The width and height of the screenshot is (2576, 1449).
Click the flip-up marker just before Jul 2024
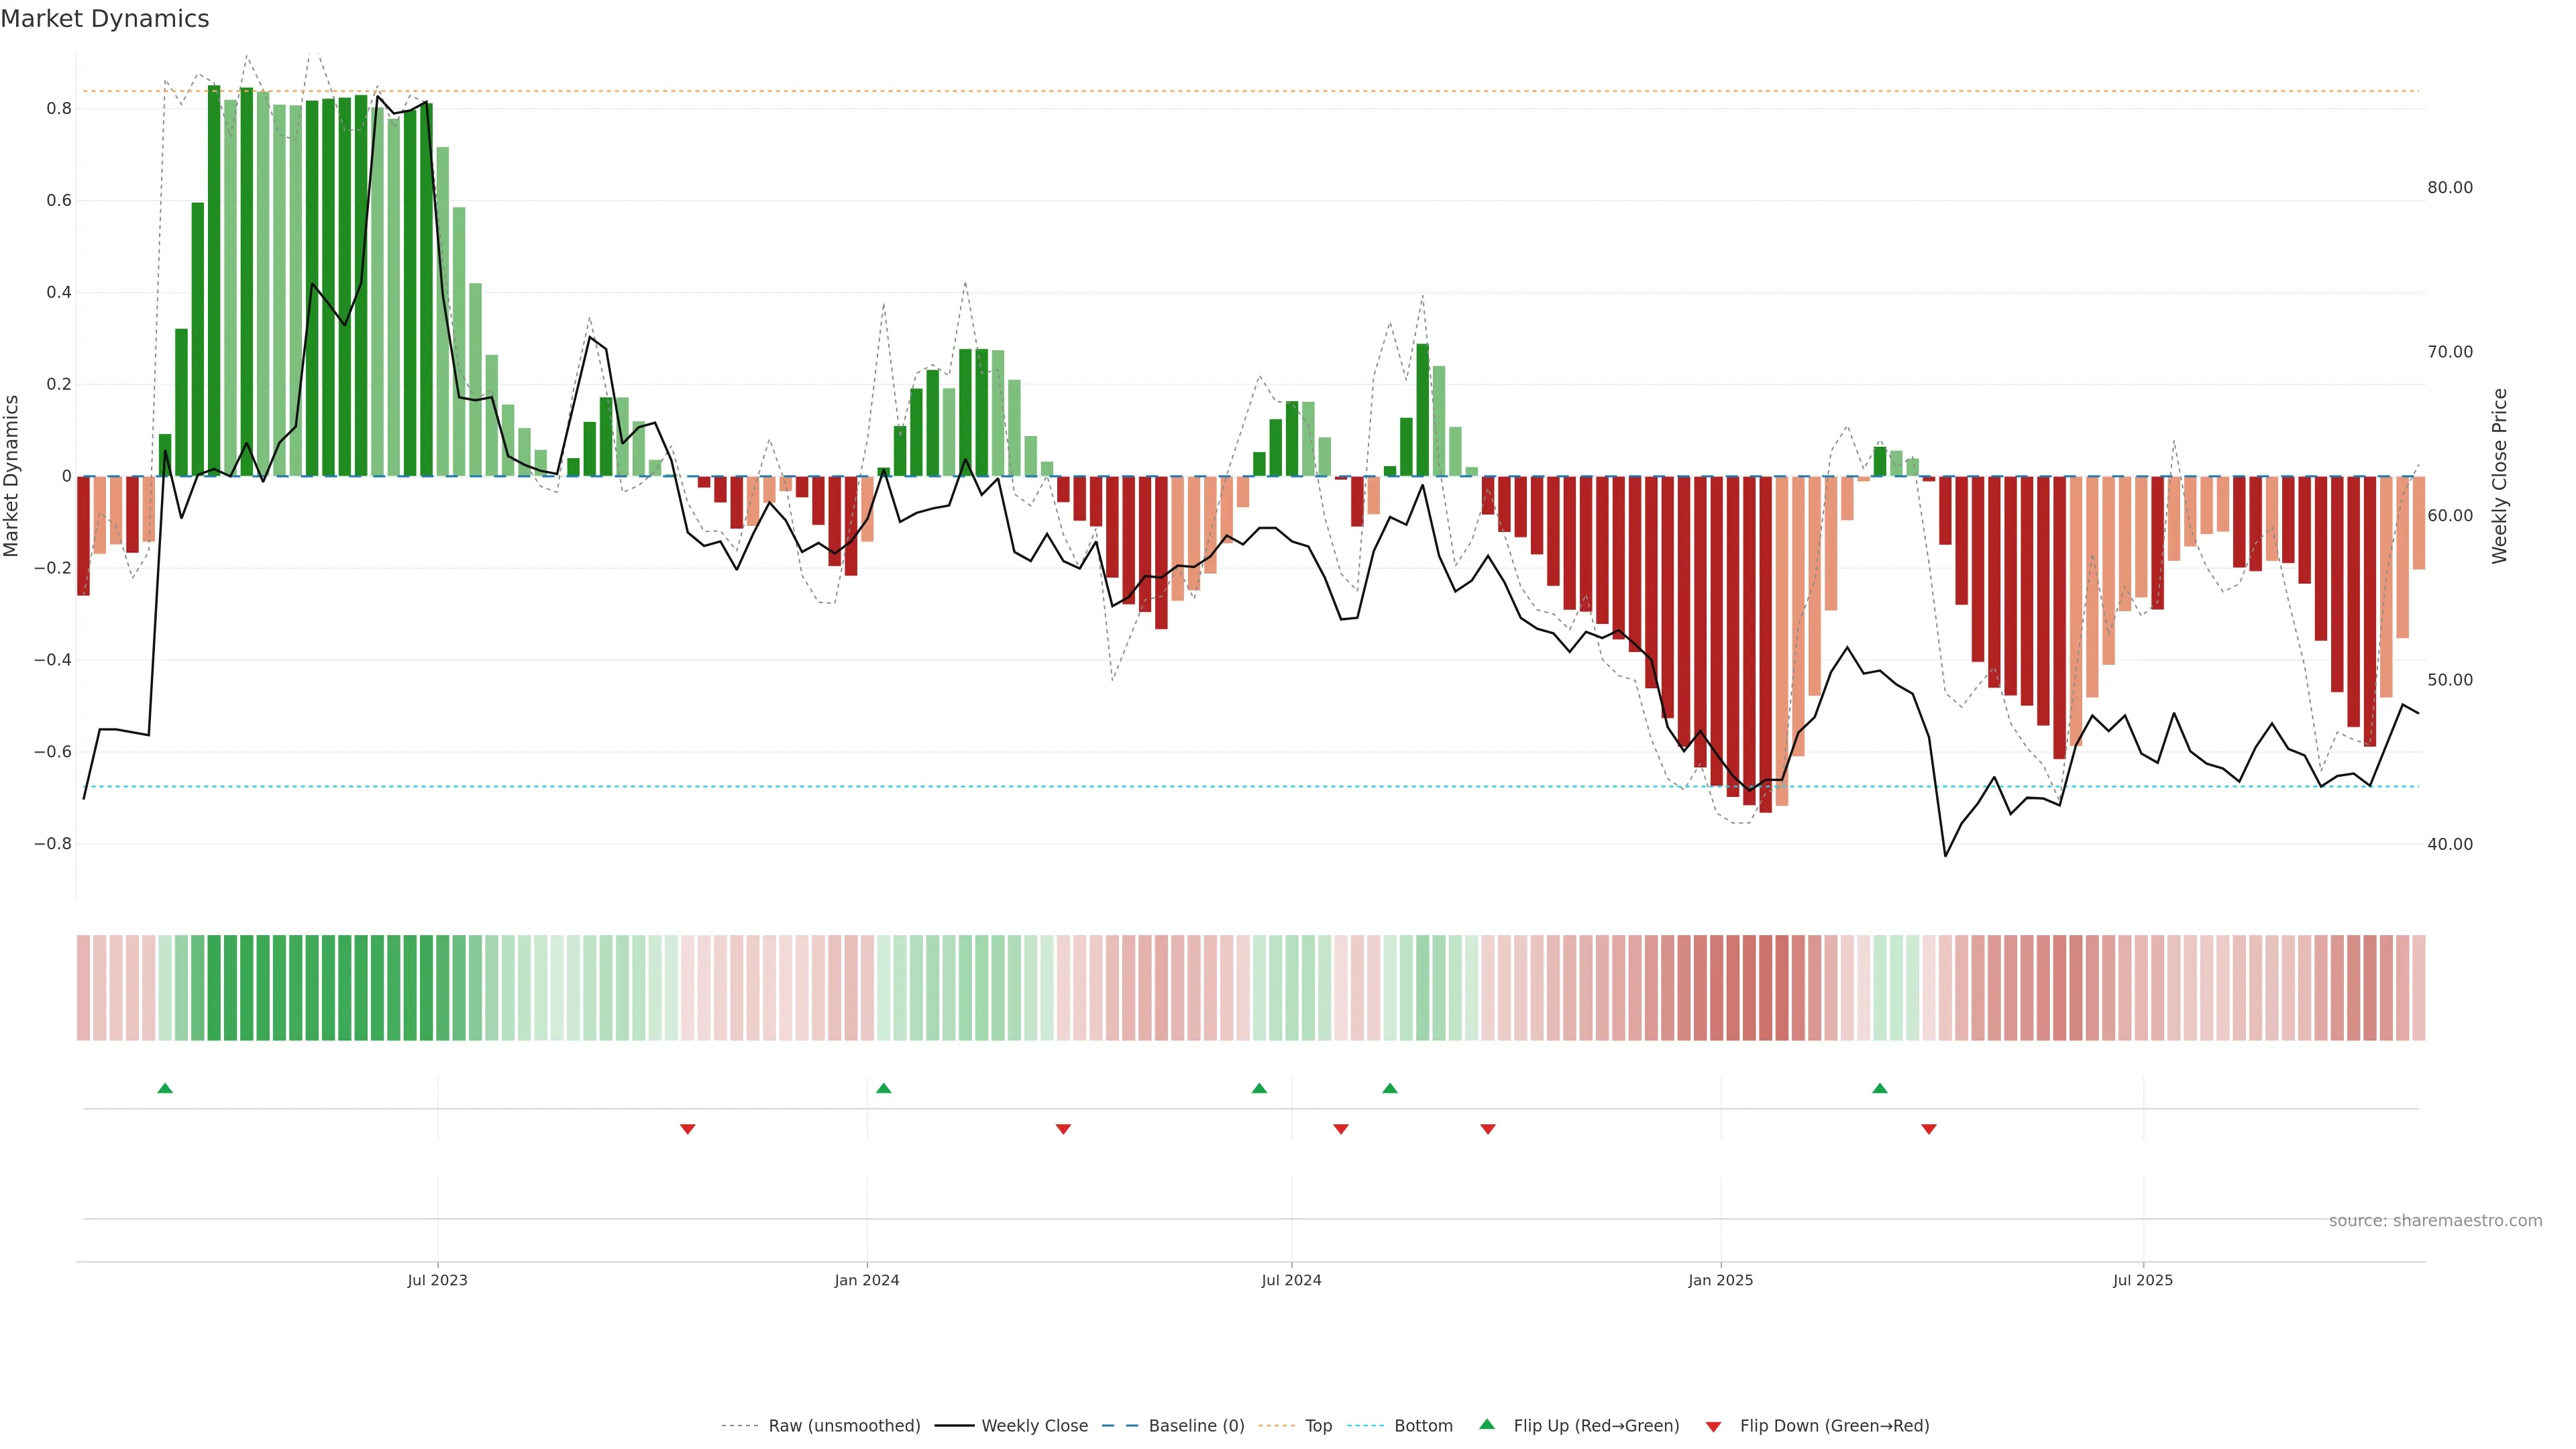1259,1088
